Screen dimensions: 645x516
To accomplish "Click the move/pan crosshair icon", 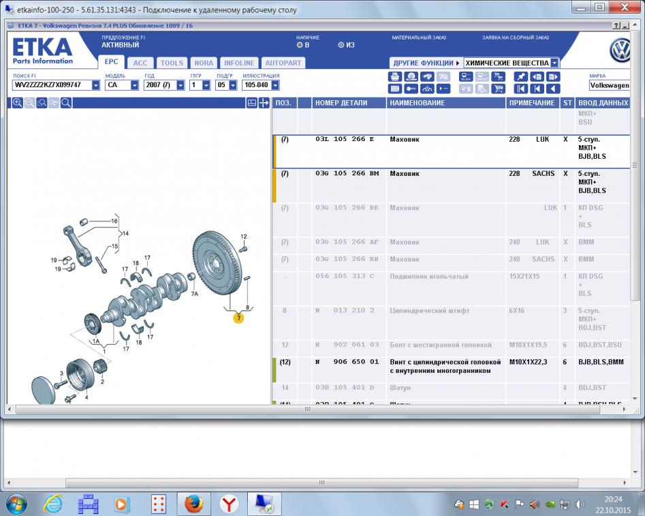I will 264,103.
